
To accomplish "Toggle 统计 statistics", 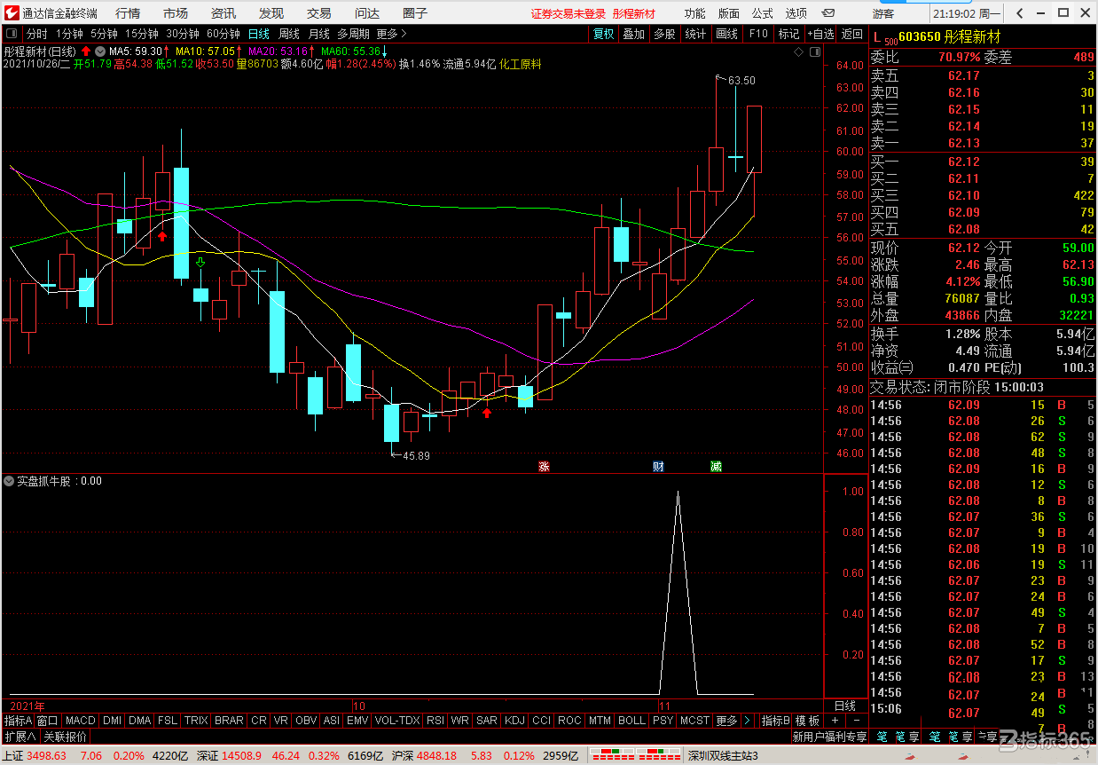I will (x=696, y=34).
